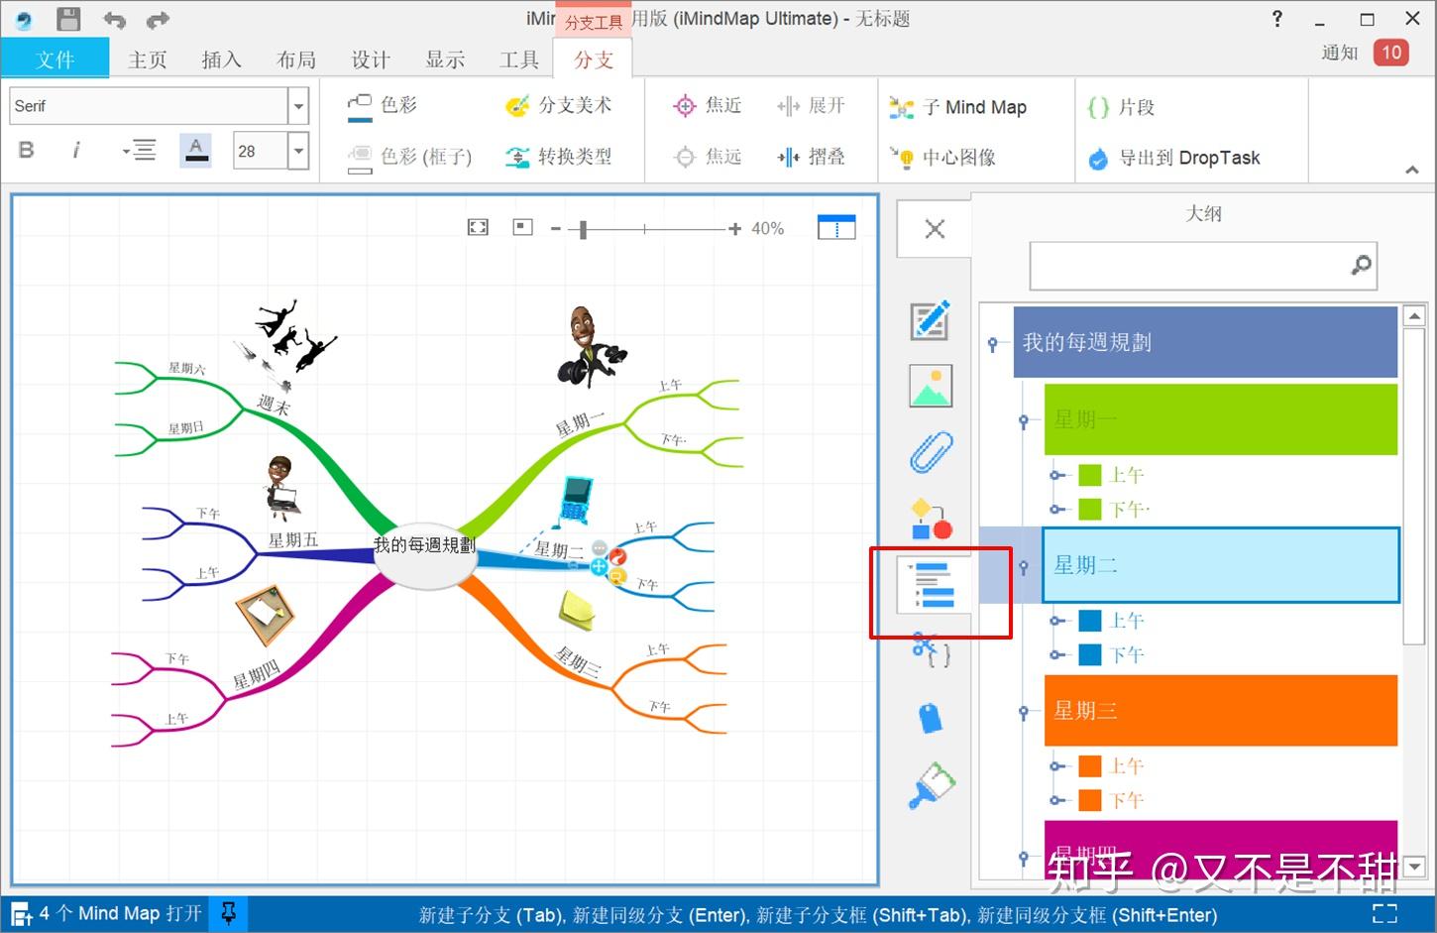This screenshot has width=1437, height=933.
Task: Open the paintbrush format sidebar icon
Action: pos(932,785)
